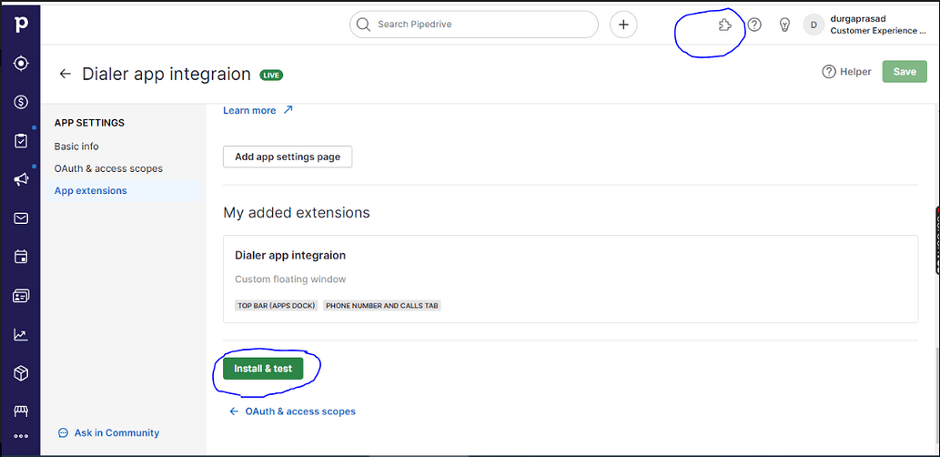Open Products box icon in sidebar
This screenshot has width=940, height=457.
click(x=21, y=373)
